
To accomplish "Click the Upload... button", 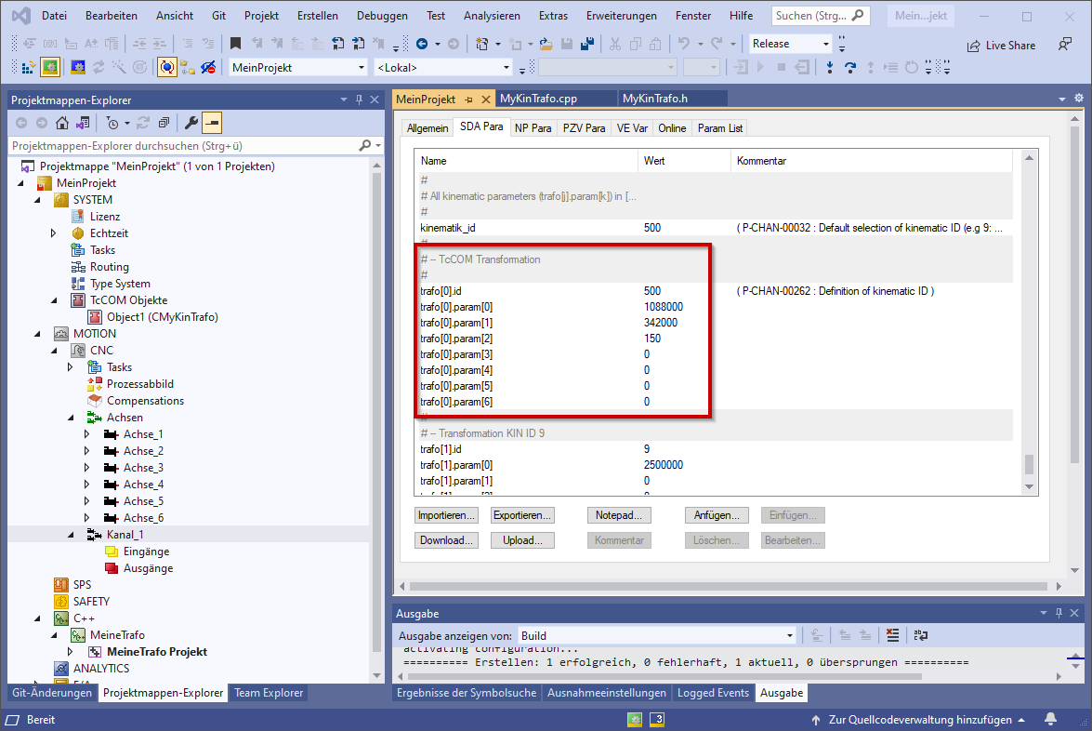I will (522, 540).
